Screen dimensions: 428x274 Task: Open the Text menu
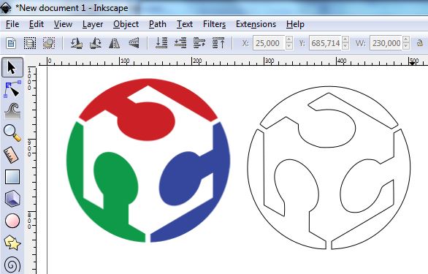click(x=185, y=24)
